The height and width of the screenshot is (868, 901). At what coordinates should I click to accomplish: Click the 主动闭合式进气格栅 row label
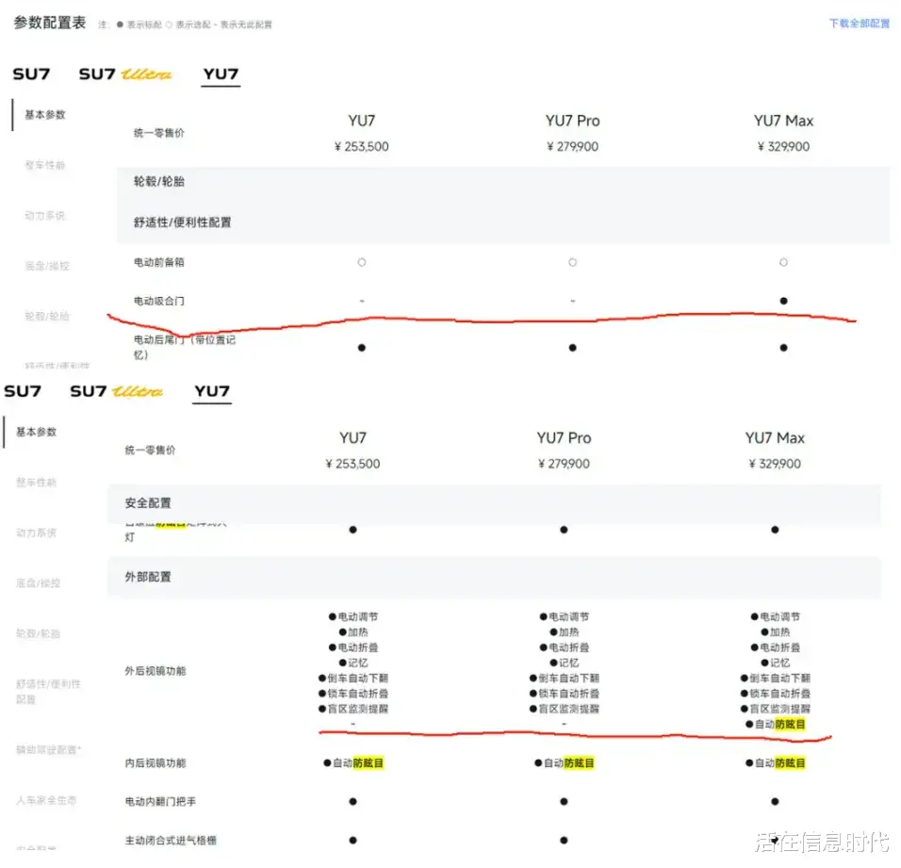click(171, 841)
